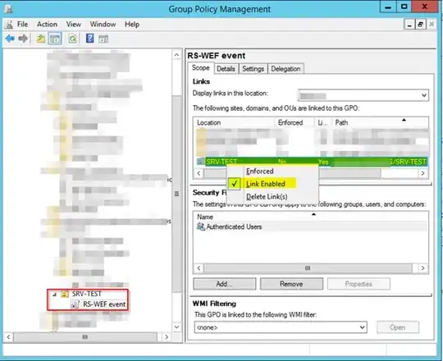Collapse the SRV-TEST tree node
Image resolution: width=443 pixels, height=361 pixels.
(54, 295)
